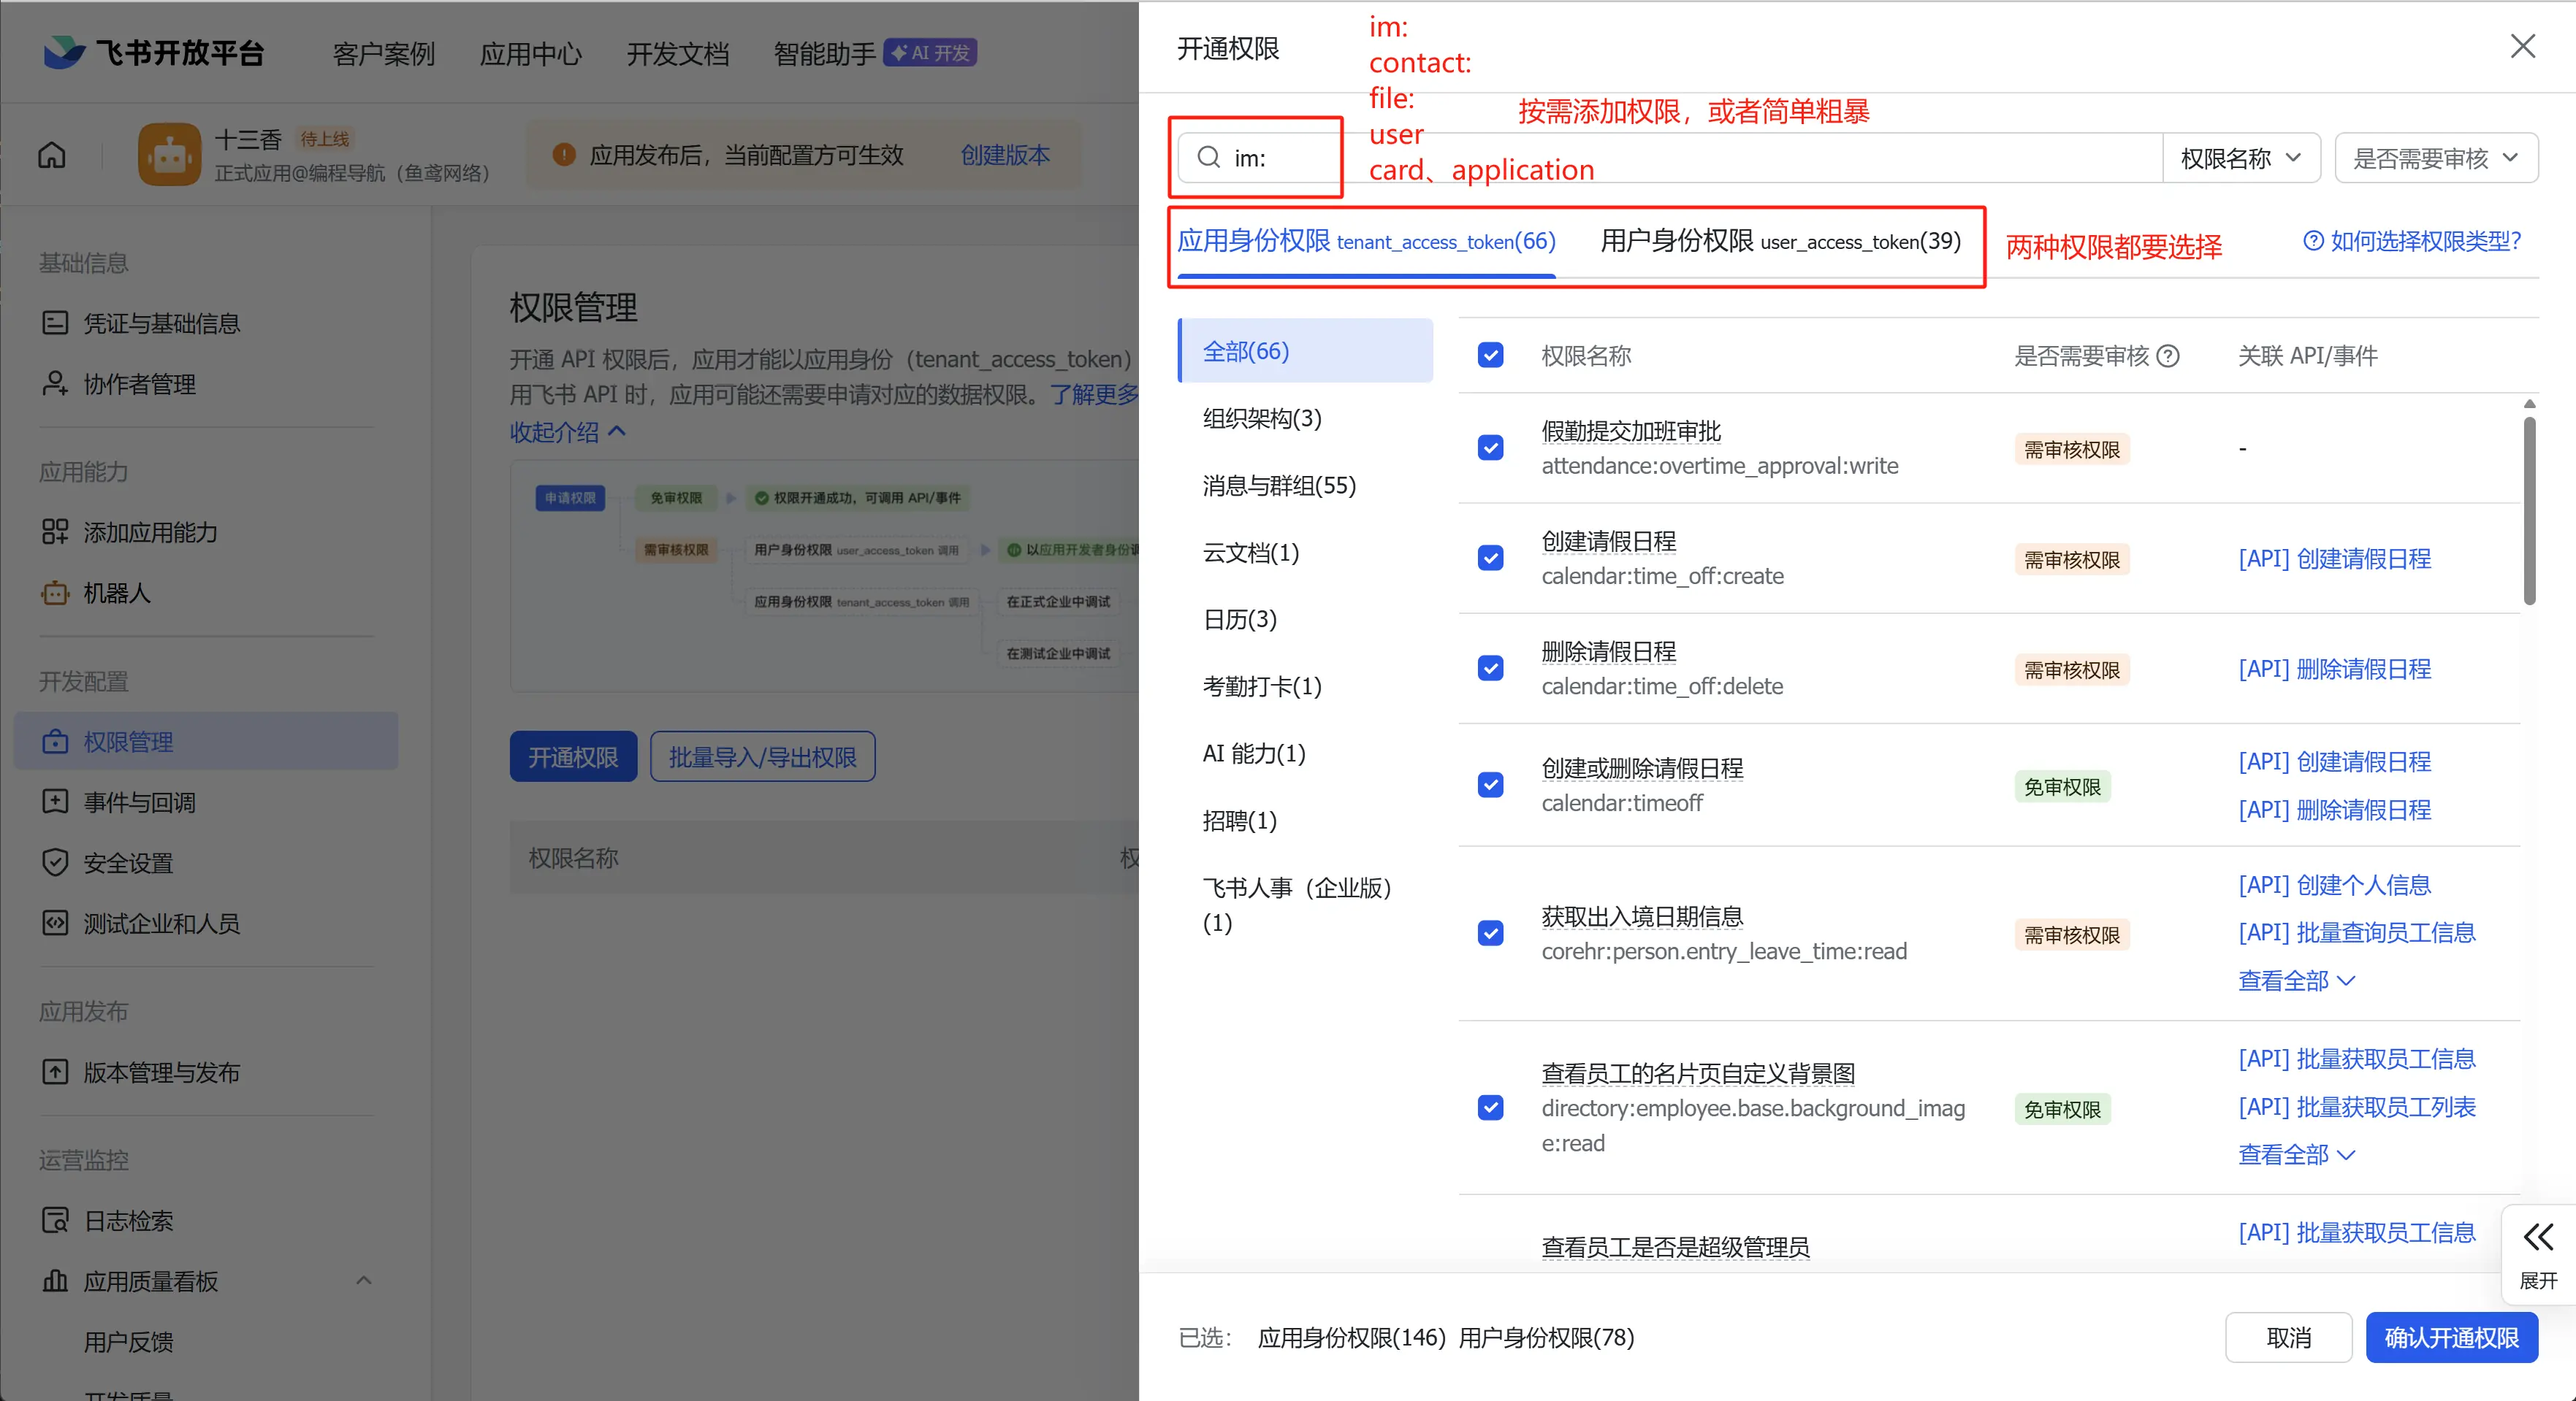This screenshot has width=2576, height=1401.
Task: Open 机器人 robot sidebar item
Action: pyautogui.click(x=116, y=593)
